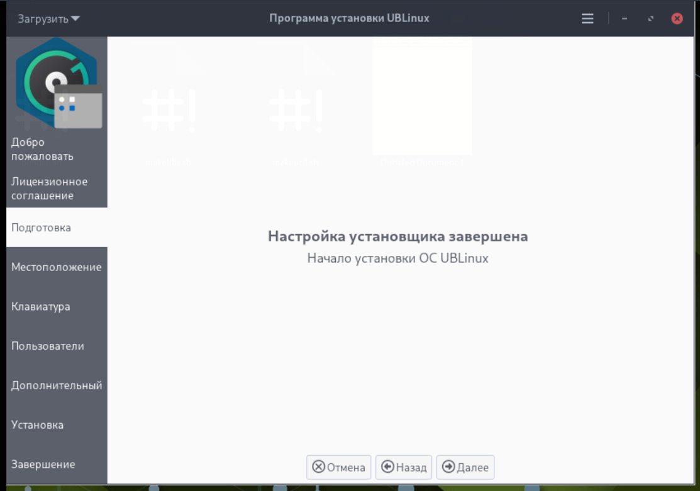Click the Программа установки UBLinux title
This screenshot has height=491, width=700.
click(x=349, y=18)
